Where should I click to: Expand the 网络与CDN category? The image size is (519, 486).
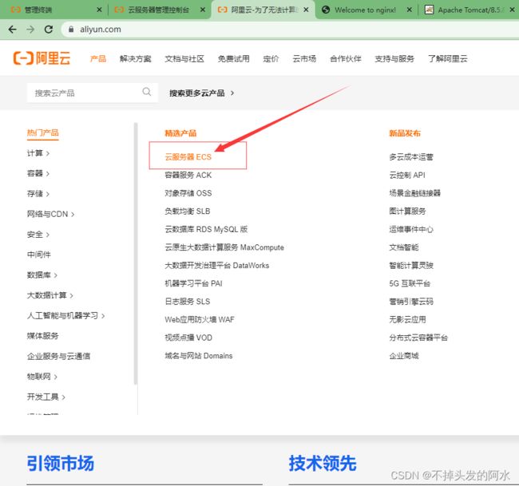50,214
